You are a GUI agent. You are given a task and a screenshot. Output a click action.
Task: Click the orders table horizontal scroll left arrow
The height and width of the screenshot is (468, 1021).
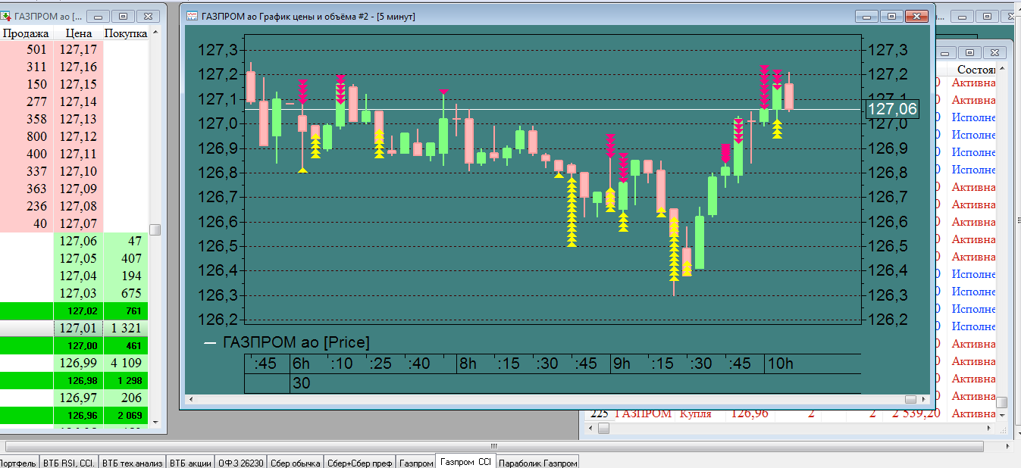[x=591, y=429]
